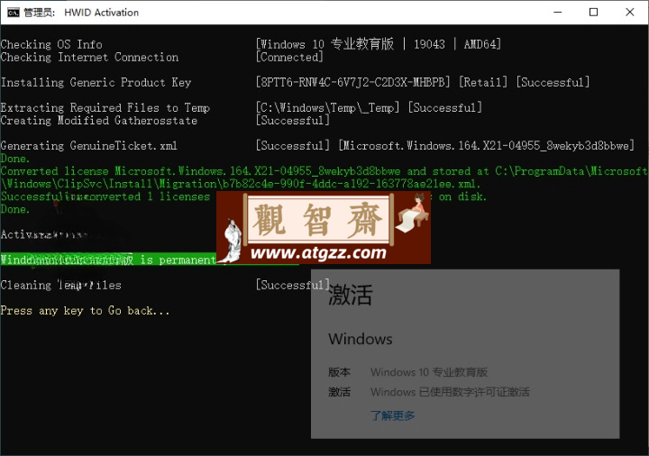Click the 激活 row label in panel

(340, 392)
